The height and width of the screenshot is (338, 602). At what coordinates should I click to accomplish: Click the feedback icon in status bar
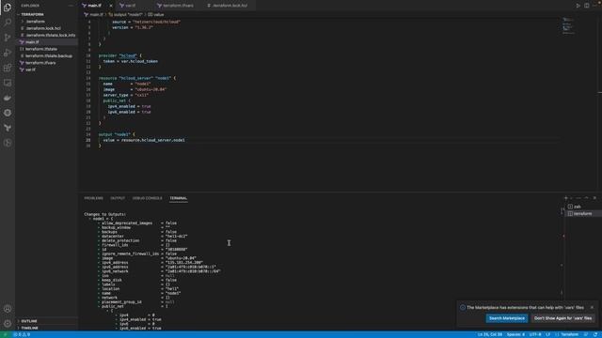click(586, 334)
